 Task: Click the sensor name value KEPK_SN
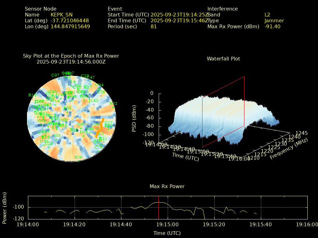(x=61, y=15)
